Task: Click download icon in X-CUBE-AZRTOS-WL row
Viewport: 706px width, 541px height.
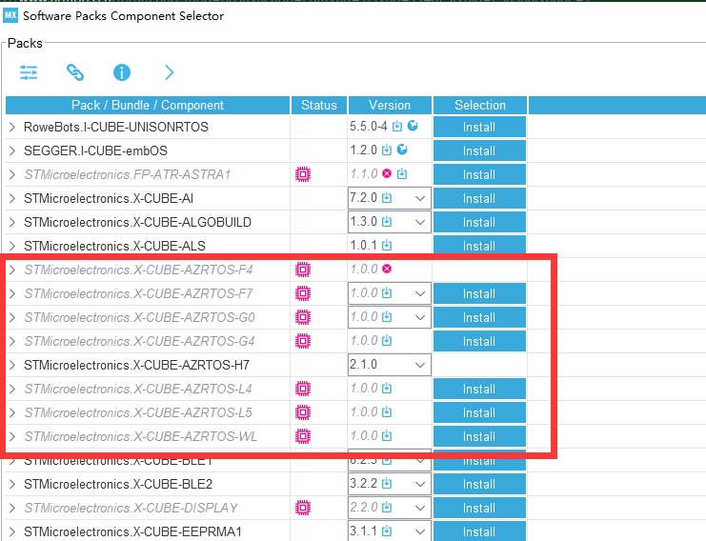Action: click(x=386, y=435)
